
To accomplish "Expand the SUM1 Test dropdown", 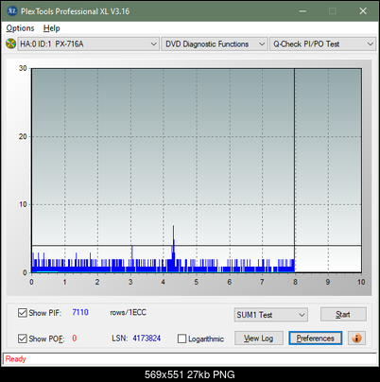I will click(x=271, y=315).
